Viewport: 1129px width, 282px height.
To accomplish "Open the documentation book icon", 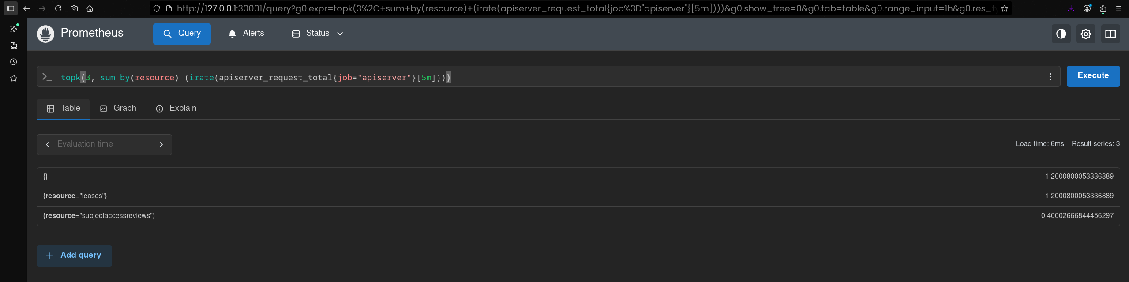I will 1110,34.
